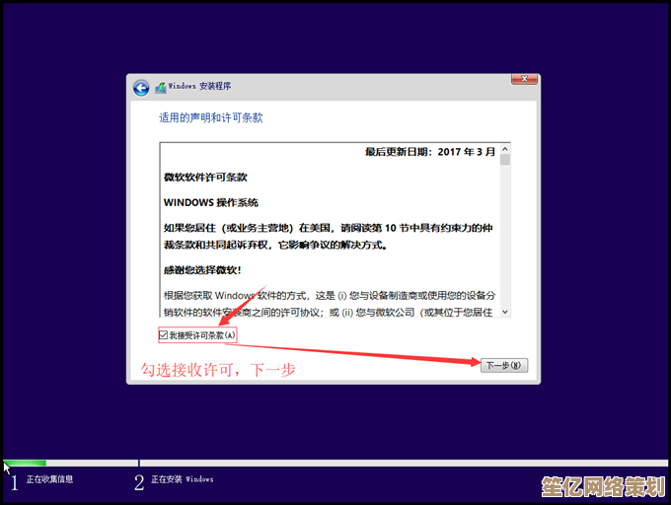Click the WINDOWS 操作系统 line in license
The image size is (671, 505).
(210, 202)
